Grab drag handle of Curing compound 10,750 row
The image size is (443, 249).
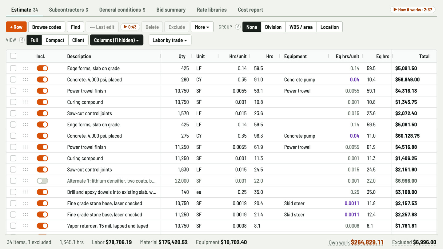point(26,102)
